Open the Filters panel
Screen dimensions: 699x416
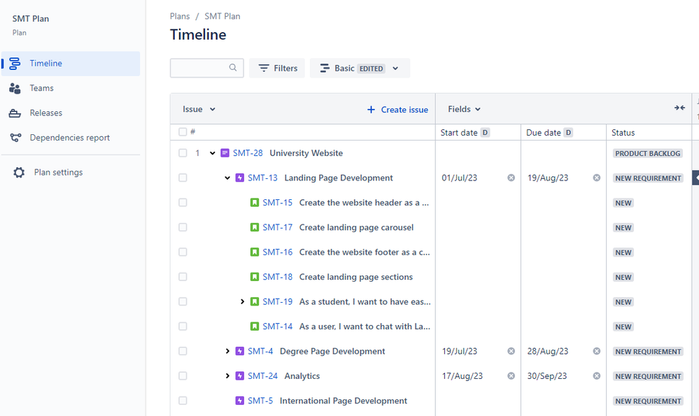[x=277, y=68]
